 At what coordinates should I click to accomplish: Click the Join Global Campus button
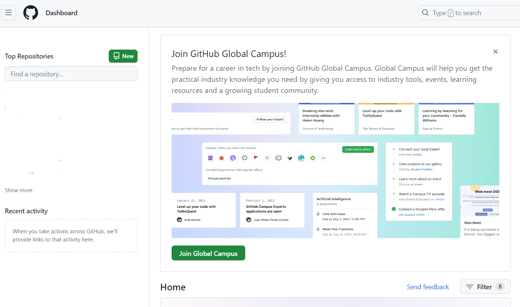coord(208,253)
